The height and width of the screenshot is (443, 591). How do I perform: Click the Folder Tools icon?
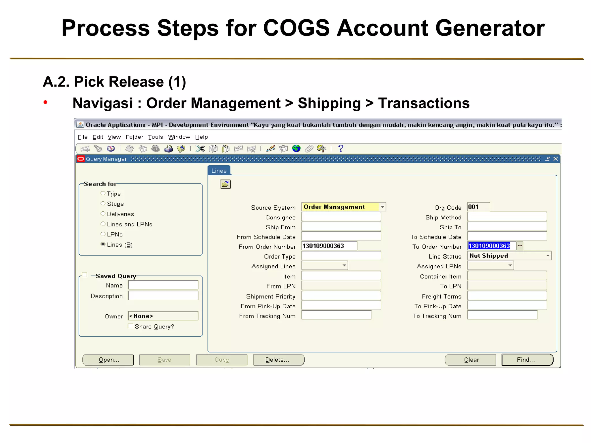tap(322, 149)
